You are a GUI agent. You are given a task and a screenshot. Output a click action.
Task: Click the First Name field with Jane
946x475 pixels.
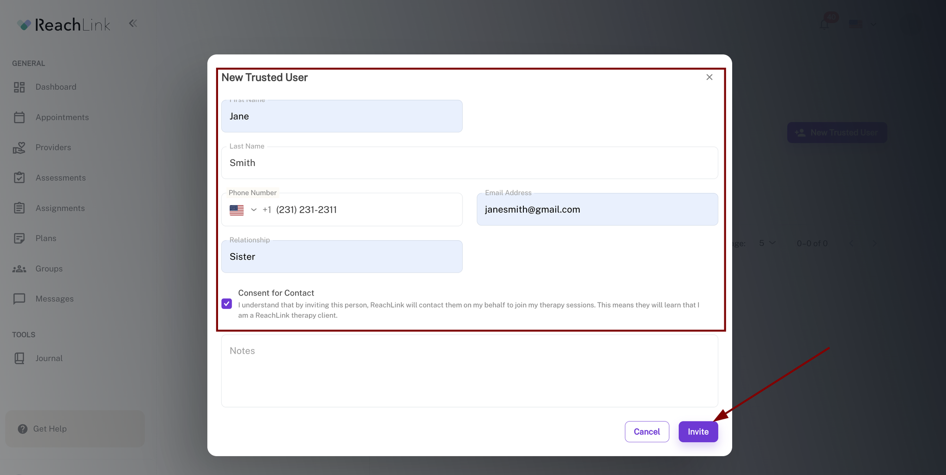342,116
